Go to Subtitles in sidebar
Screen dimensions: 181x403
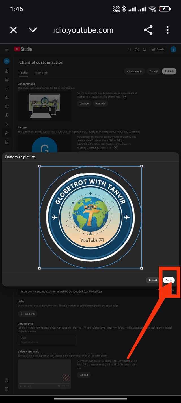(7, 106)
